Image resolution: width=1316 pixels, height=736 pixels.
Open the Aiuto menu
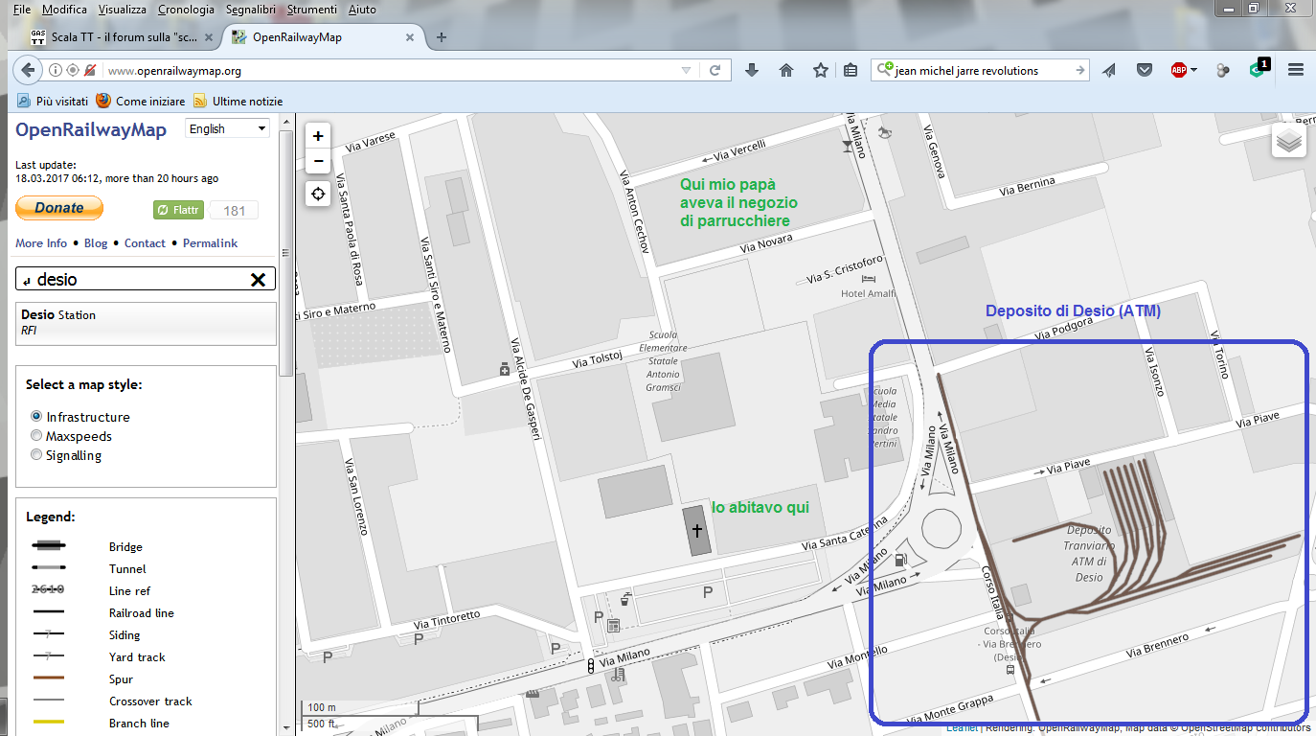pyautogui.click(x=362, y=10)
